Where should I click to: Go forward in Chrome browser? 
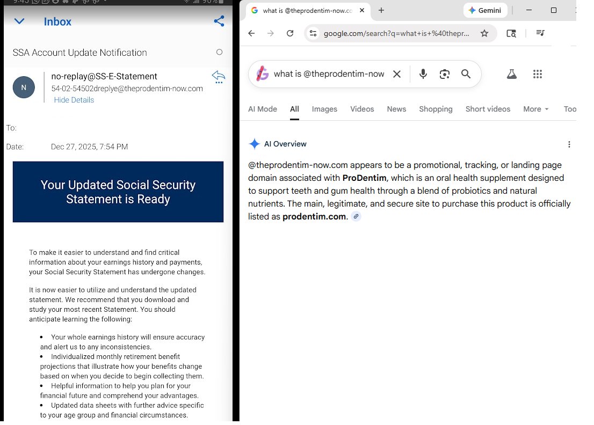[271, 33]
